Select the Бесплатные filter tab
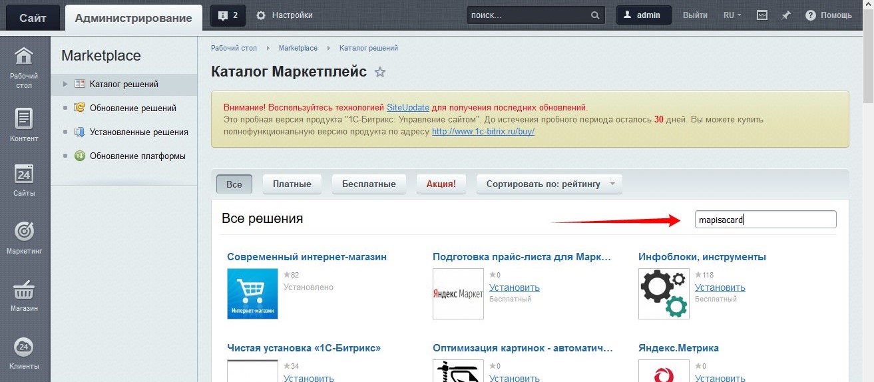This screenshot has width=874, height=382. (x=369, y=184)
